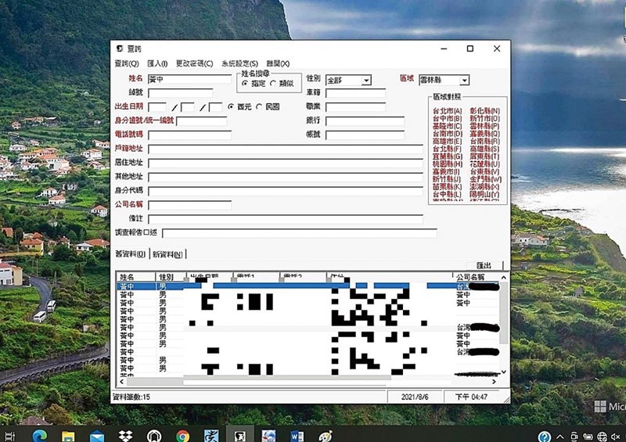Image resolution: width=626 pixels, height=442 pixels.
Task: Click the 電話號碼 input field
Action: point(189,135)
